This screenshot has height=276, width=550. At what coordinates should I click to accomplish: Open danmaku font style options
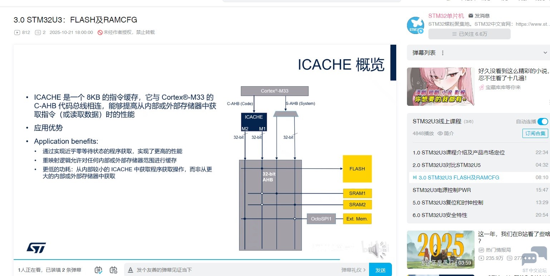131,270
